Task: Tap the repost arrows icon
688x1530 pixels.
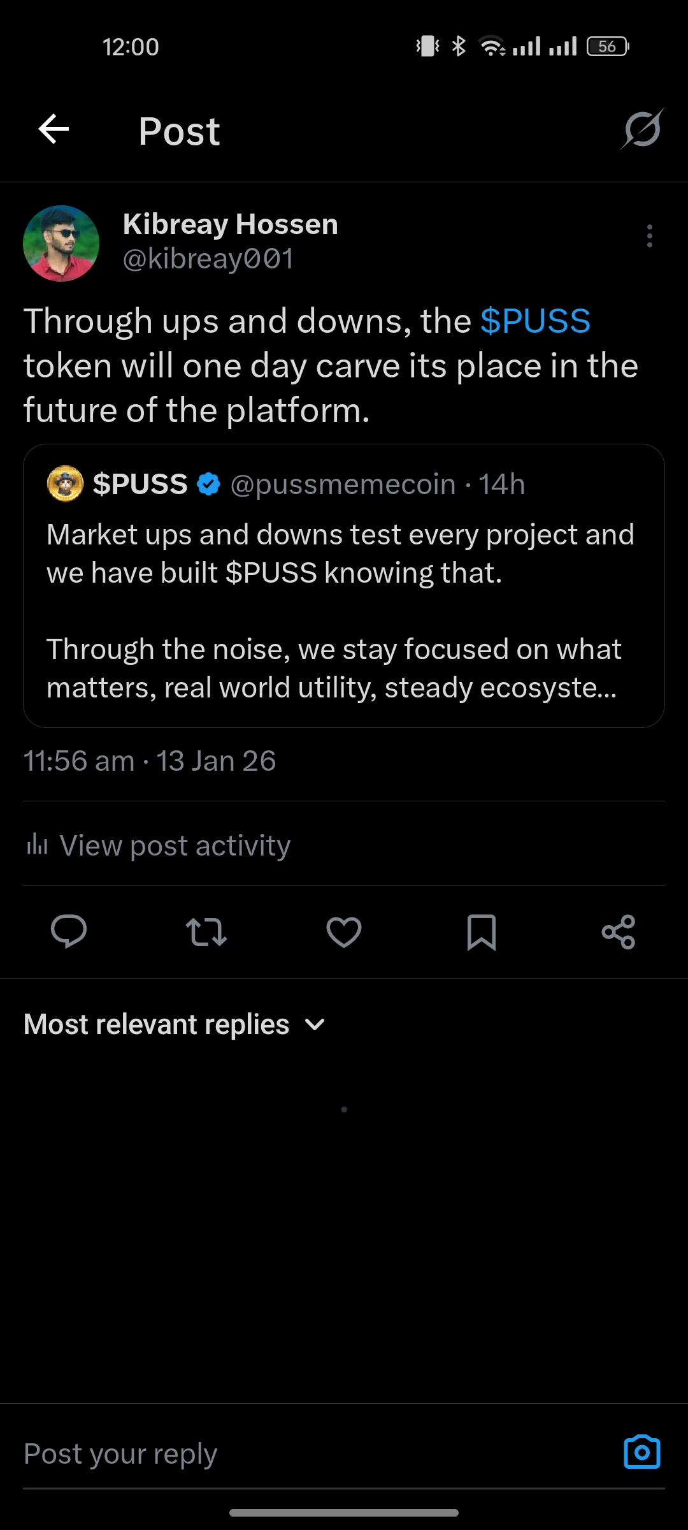Action: [206, 931]
